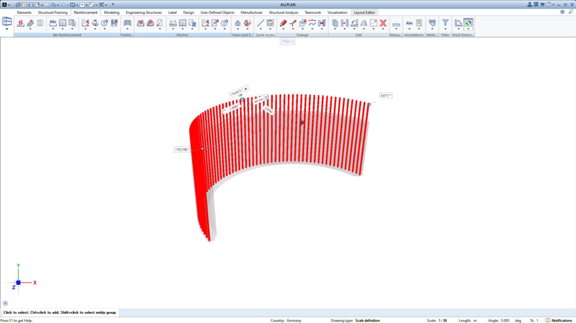Viewport: 576px width, 323px height.
Task: Open the Filter dropdown arrow
Action: click(446, 29)
